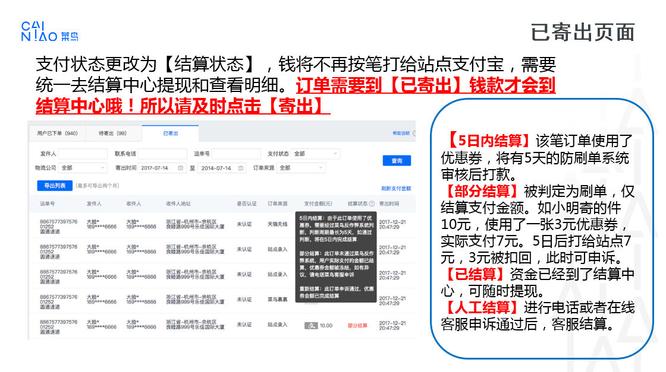Click the 刷新支付金额 link
Screen dimensions: 666x372
(396, 188)
